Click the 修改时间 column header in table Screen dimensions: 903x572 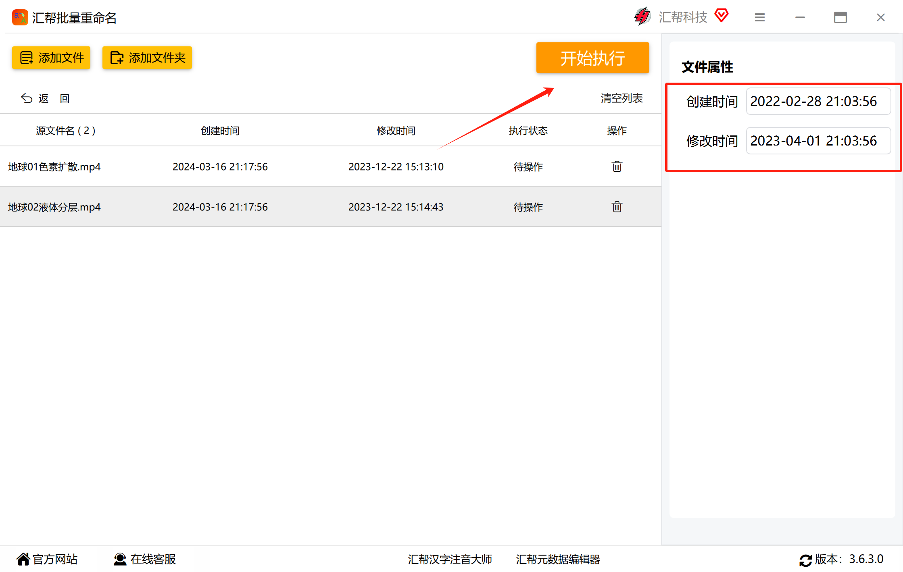coord(396,131)
